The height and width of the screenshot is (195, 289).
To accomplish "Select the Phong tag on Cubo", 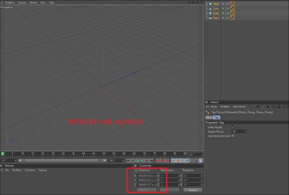I will (232, 13).
